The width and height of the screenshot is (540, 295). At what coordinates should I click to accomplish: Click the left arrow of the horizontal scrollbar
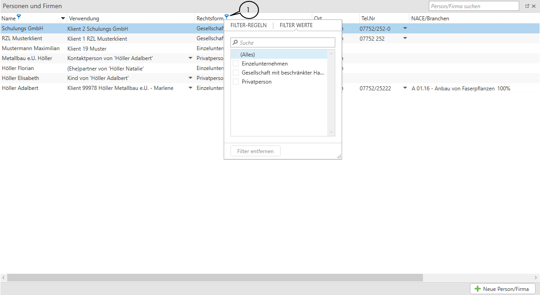[x=4, y=277]
